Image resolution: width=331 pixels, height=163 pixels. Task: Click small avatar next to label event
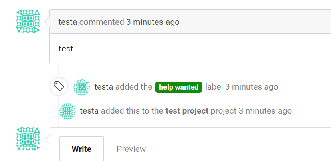82,87
